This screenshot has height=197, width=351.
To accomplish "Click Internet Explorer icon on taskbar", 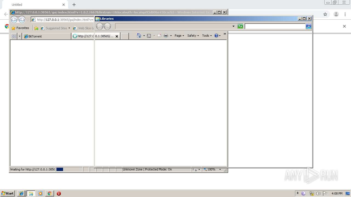I will coord(21,193).
